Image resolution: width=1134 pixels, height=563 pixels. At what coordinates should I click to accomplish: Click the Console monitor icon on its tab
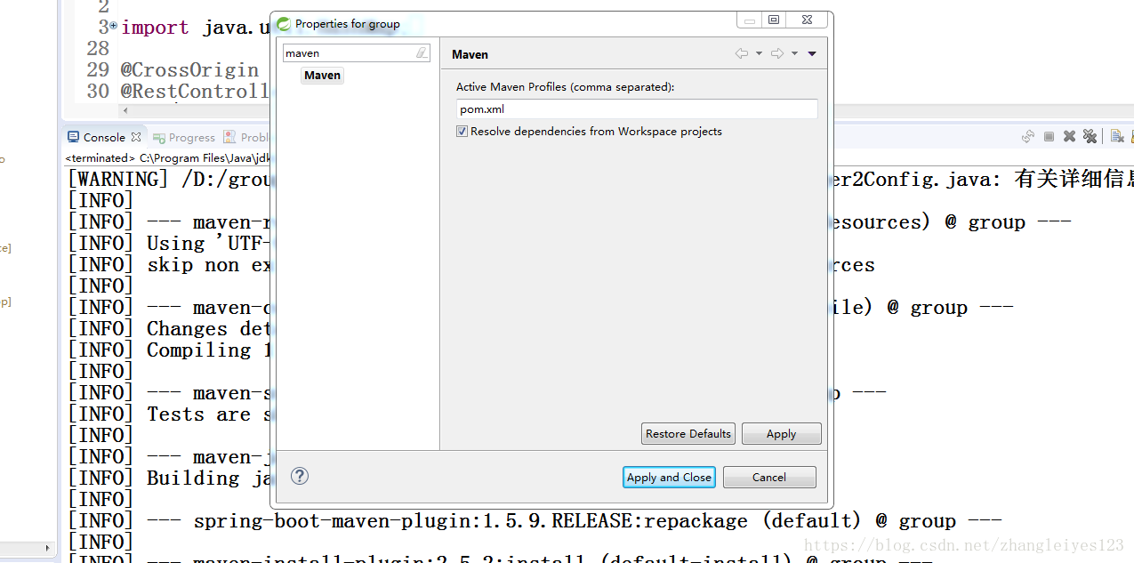click(73, 137)
